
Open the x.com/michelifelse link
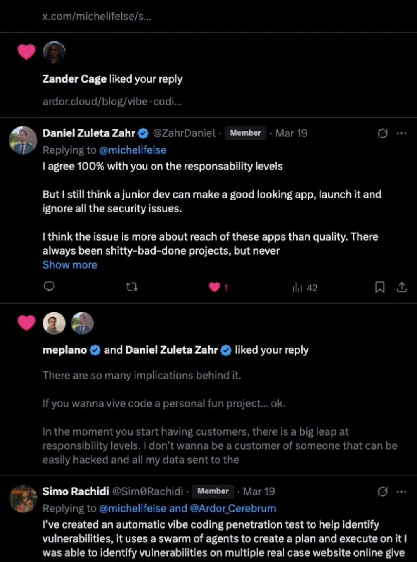pyautogui.click(x=97, y=17)
